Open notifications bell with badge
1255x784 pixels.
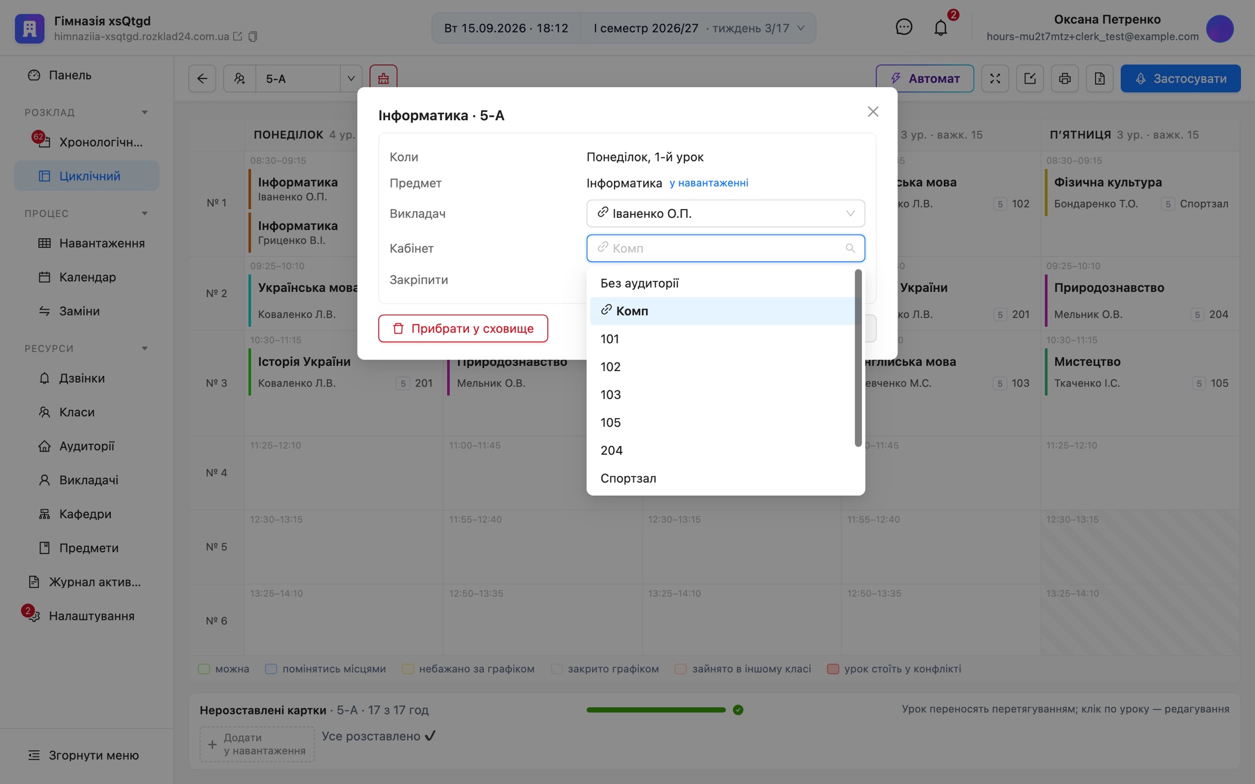click(941, 27)
